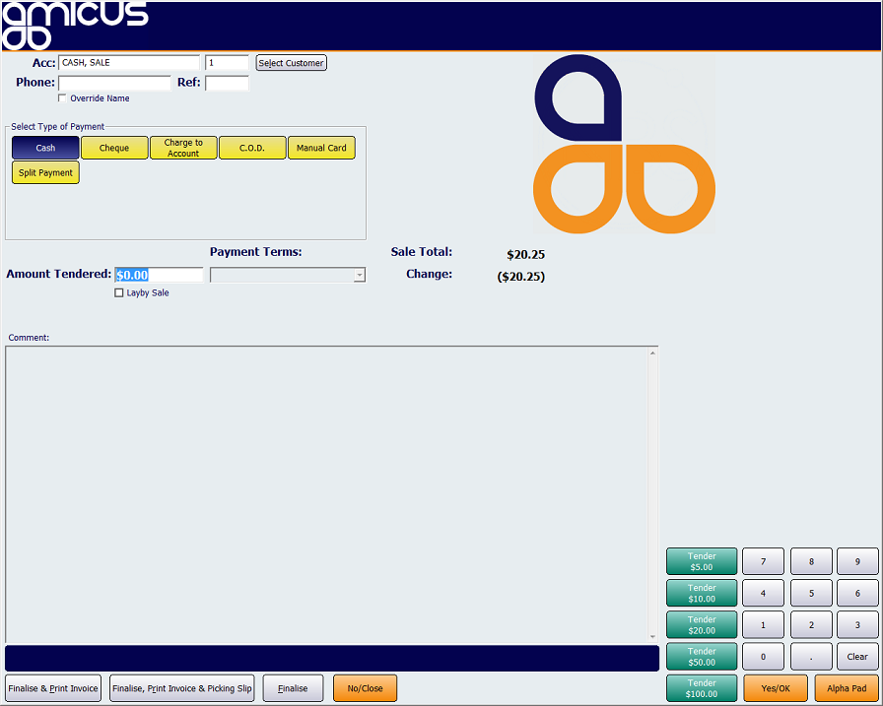Viewport: 883px width, 706px height.
Task: Tick the Override Name checkbox
Action: (x=62, y=97)
